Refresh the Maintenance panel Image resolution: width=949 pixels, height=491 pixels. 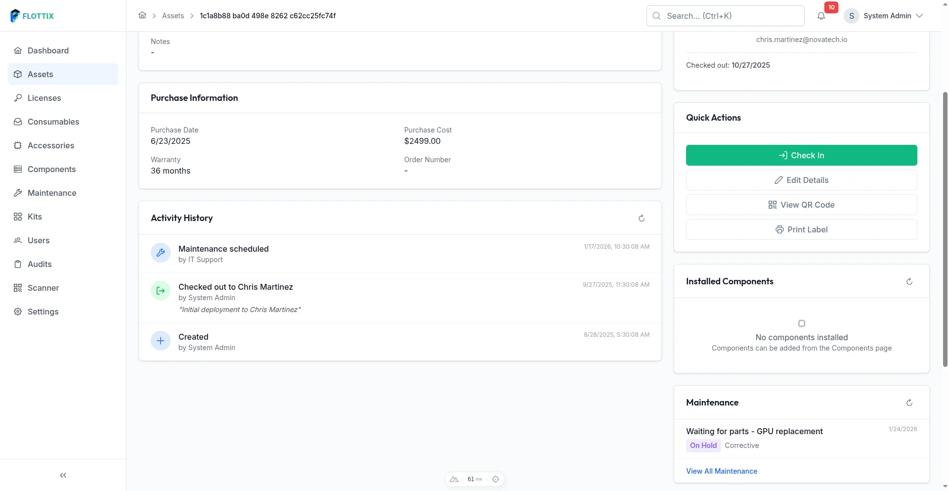909,402
